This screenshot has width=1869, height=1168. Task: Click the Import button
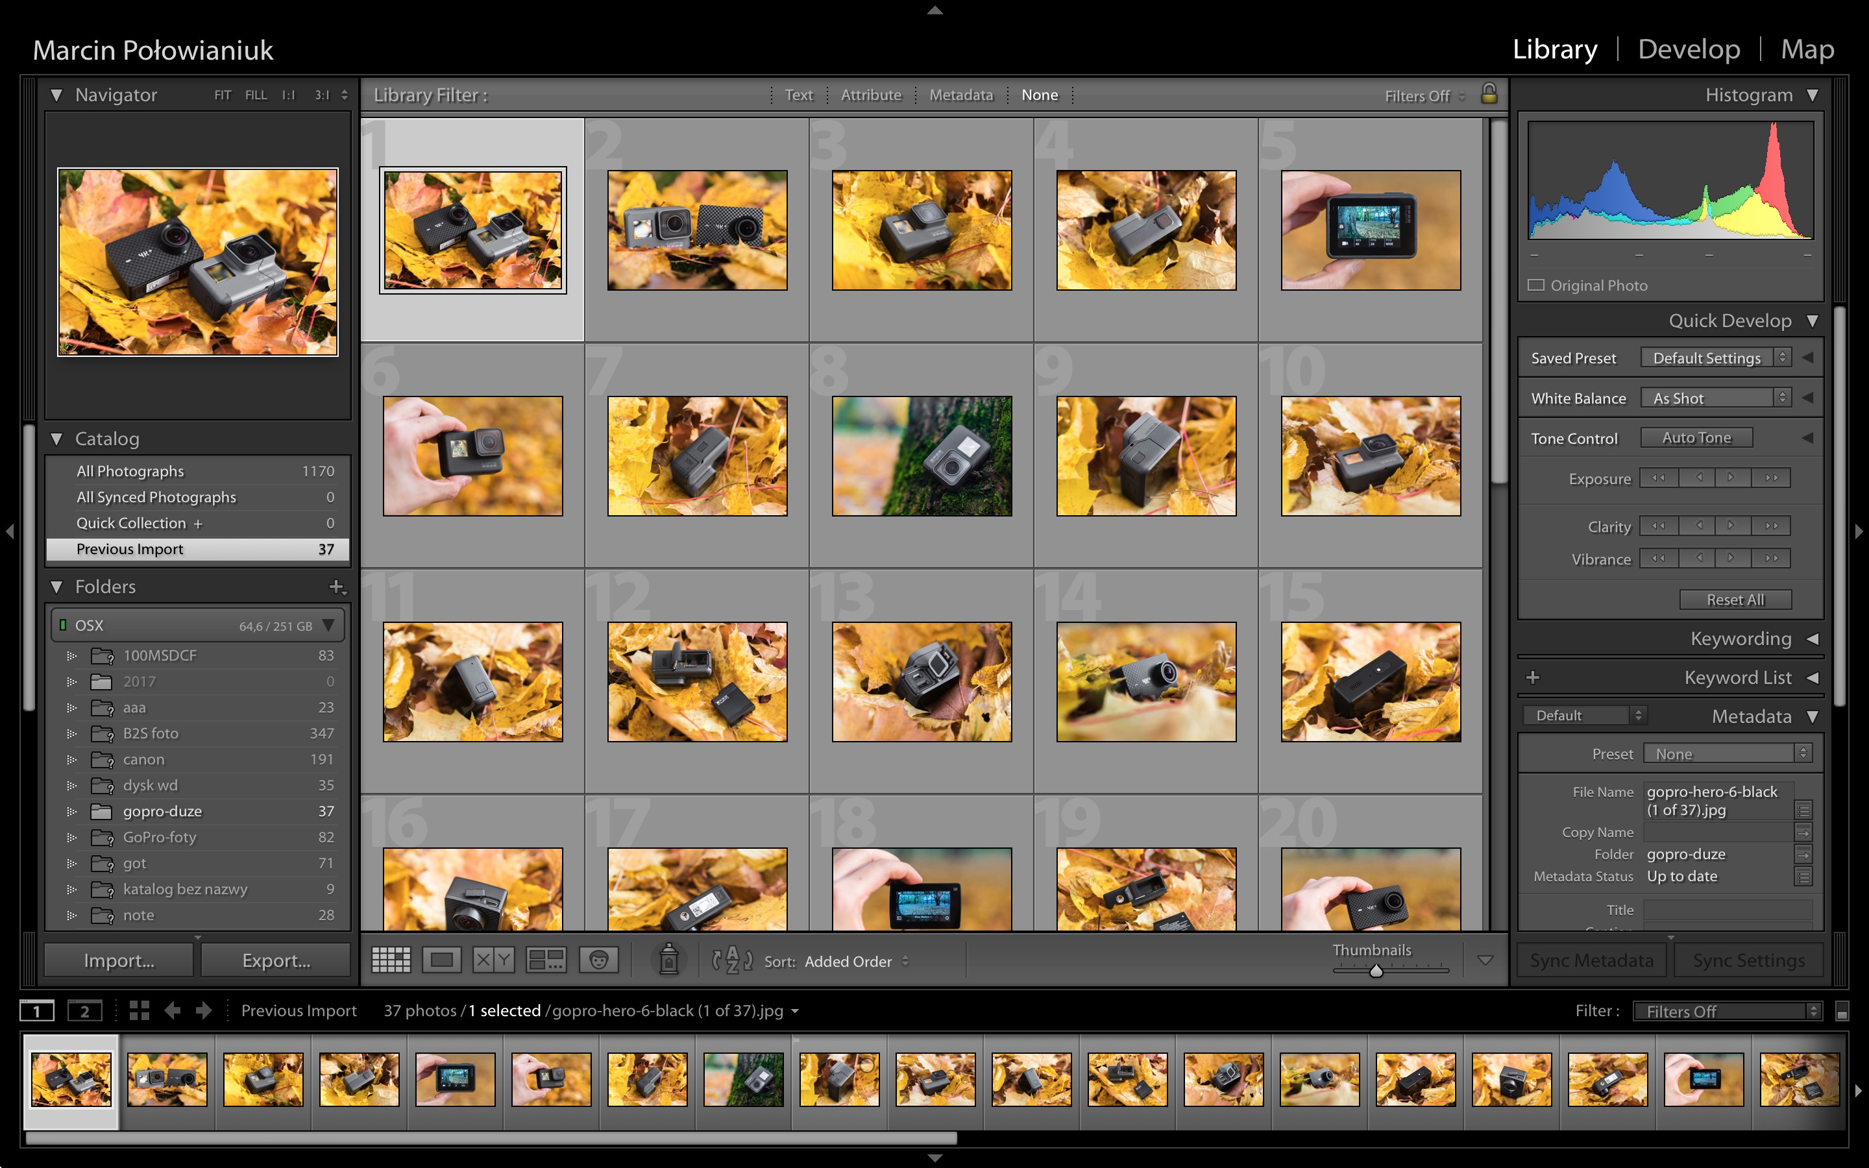coord(119,960)
